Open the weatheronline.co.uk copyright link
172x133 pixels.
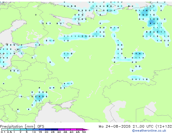click(x=149, y=131)
